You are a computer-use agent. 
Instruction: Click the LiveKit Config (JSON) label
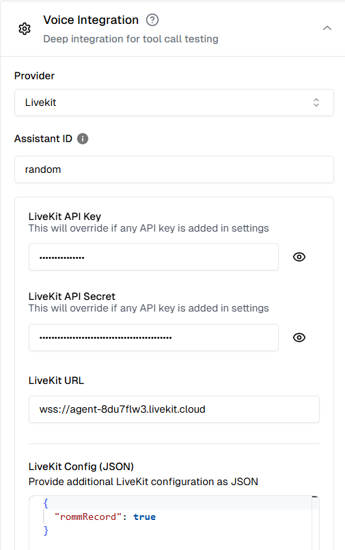81,467
